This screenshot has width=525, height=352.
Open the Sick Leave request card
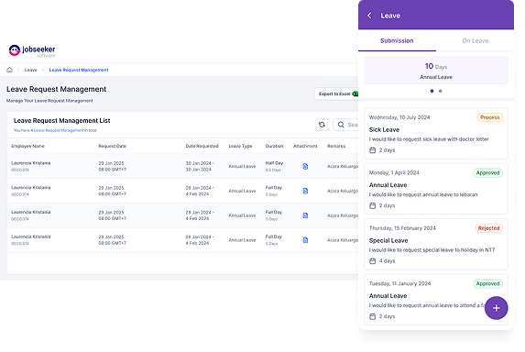click(436, 133)
